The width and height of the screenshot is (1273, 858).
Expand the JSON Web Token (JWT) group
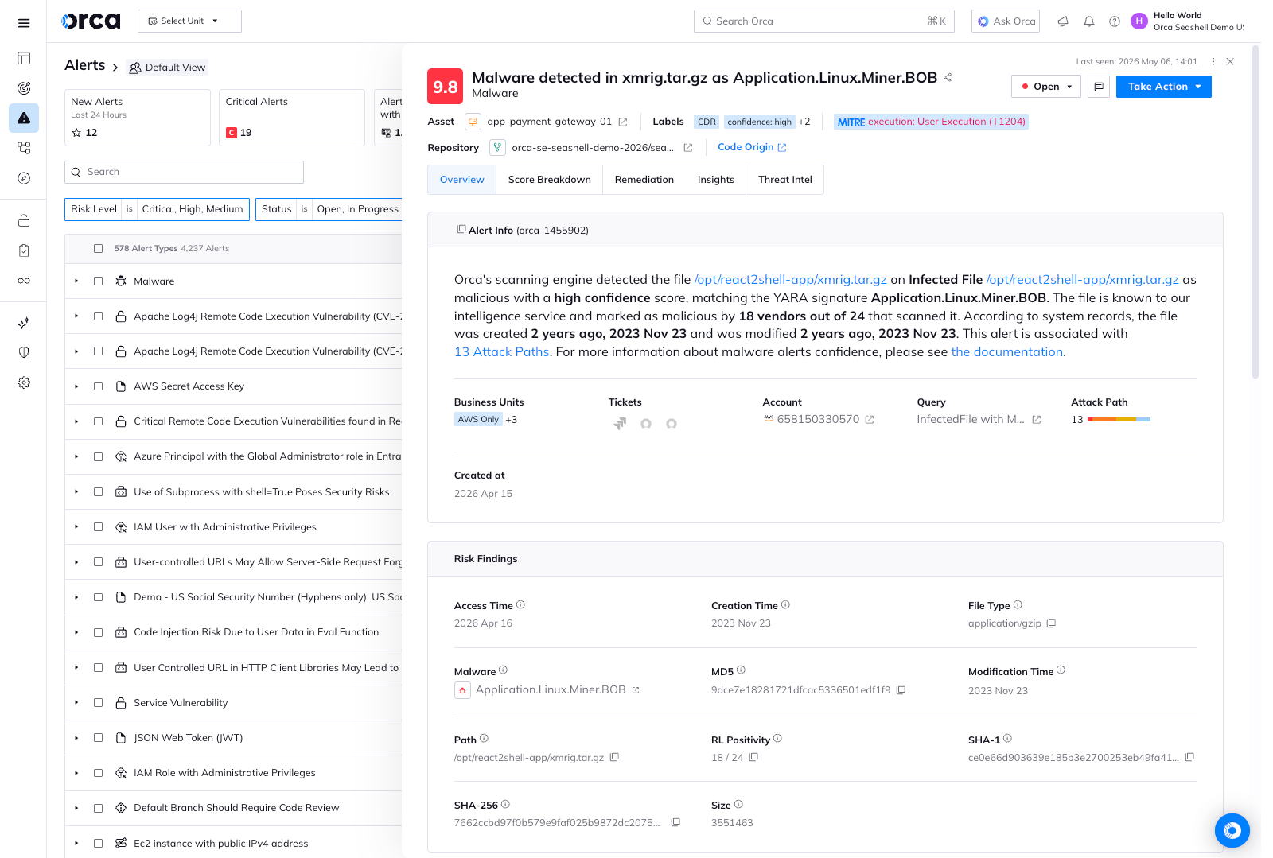coord(76,738)
